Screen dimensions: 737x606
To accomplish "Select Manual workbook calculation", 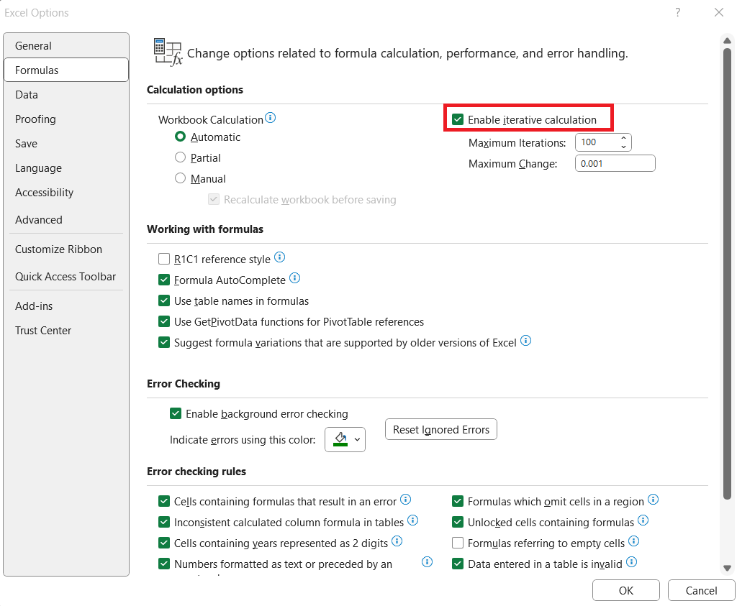I will coord(181,178).
